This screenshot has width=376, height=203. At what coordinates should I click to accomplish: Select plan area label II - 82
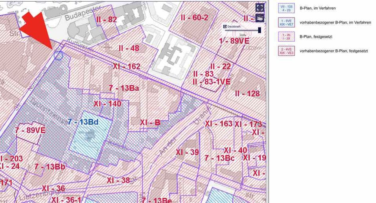click(106, 19)
